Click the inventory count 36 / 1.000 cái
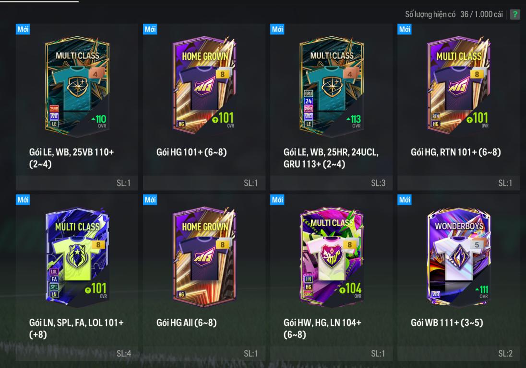The height and width of the screenshot is (368, 526). click(481, 14)
